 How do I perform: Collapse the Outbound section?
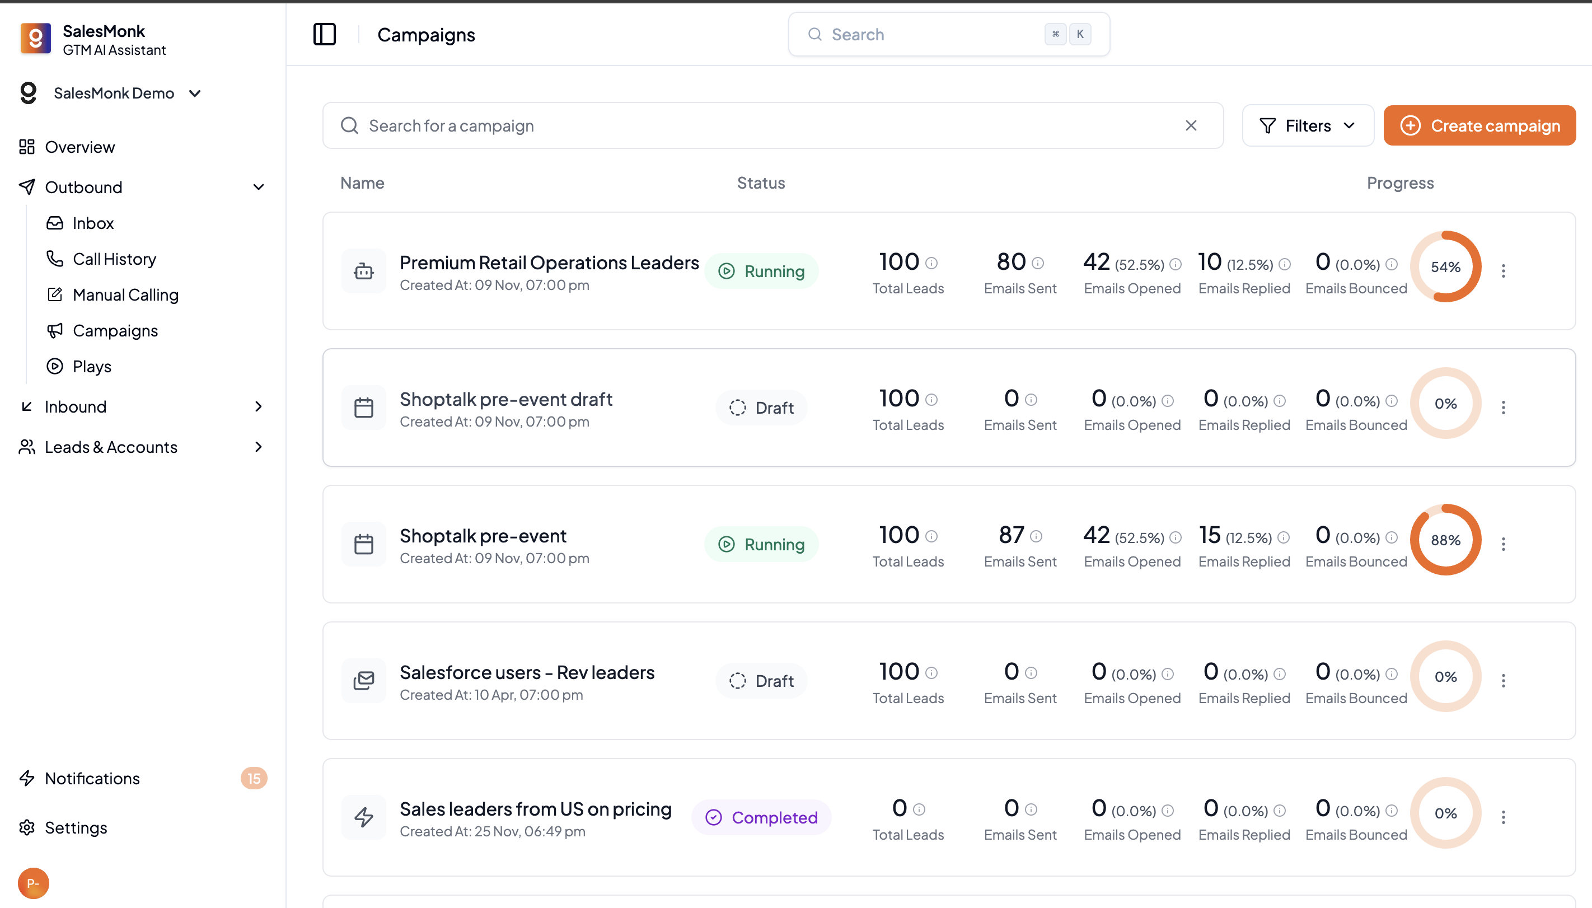click(259, 187)
